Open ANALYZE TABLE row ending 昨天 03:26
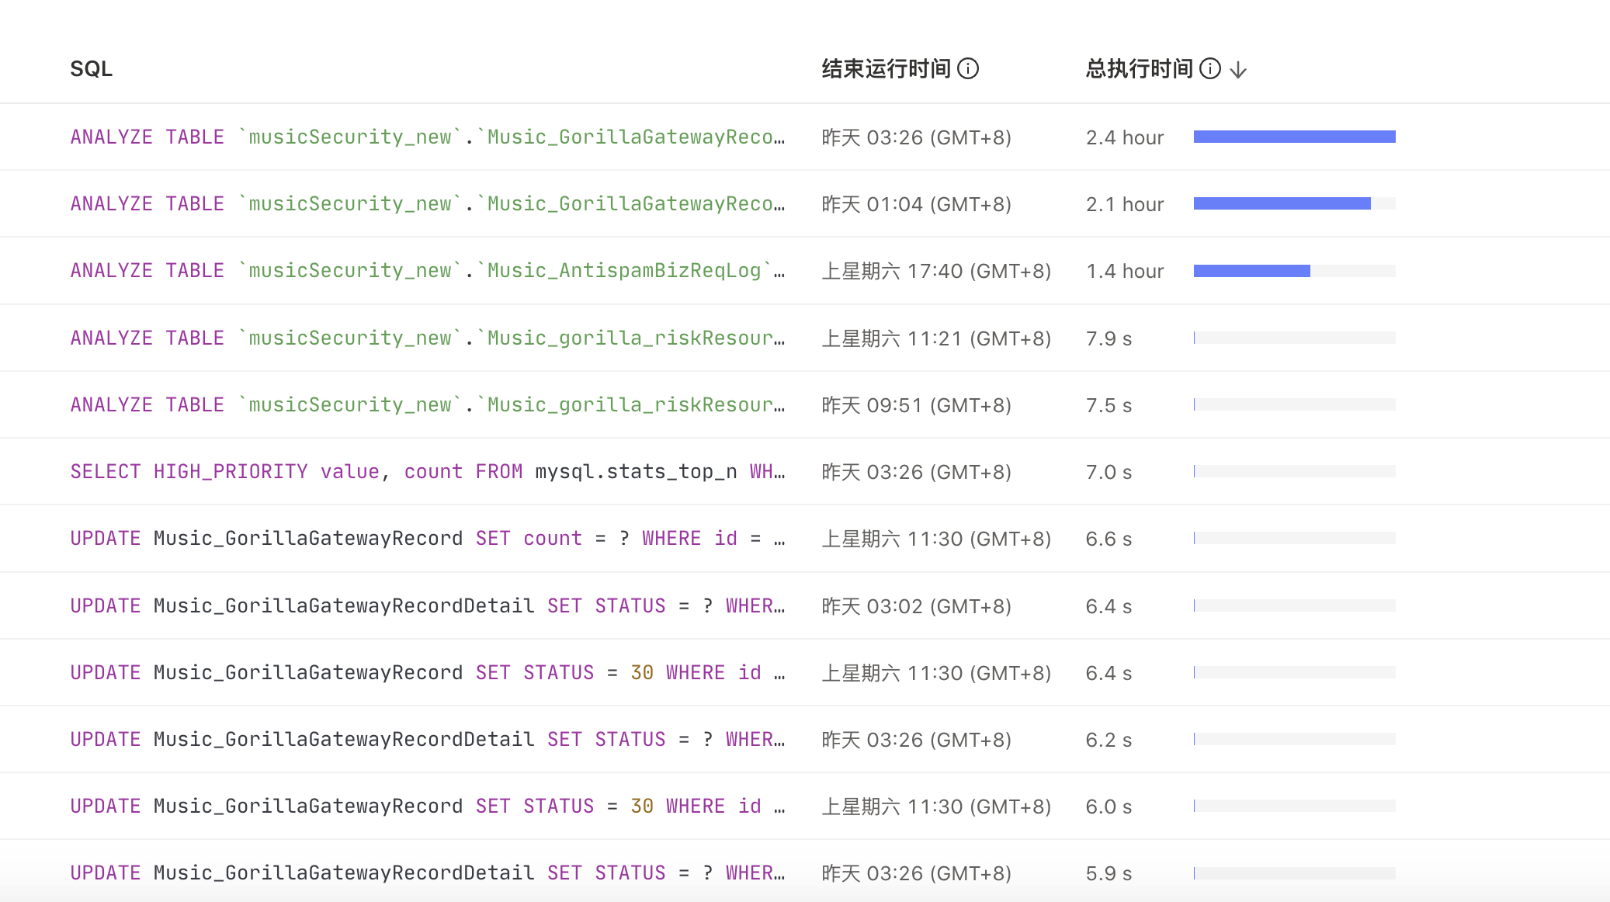Image resolution: width=1610 pixels, height=902 pixels. (x=428, y=137)
